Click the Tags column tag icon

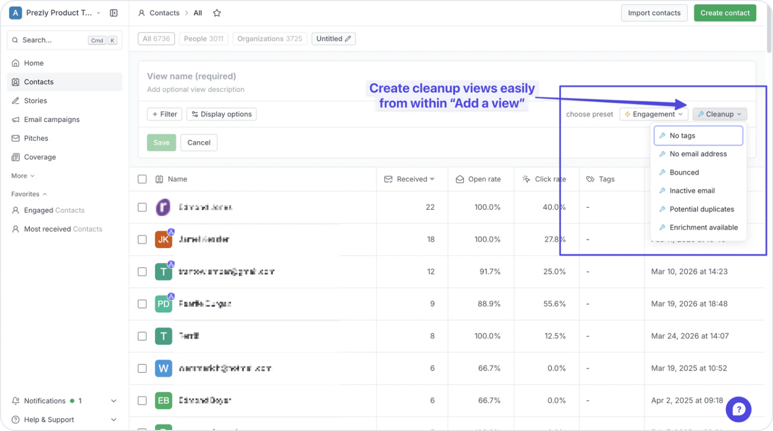(x=590, y=179)
